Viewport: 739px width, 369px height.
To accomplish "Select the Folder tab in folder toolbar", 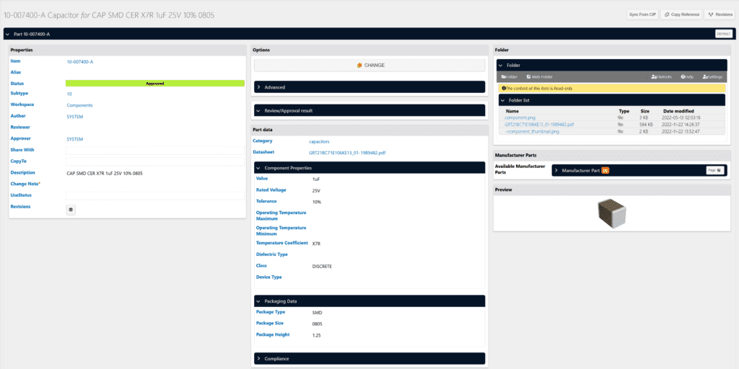I will click(510, 76).
